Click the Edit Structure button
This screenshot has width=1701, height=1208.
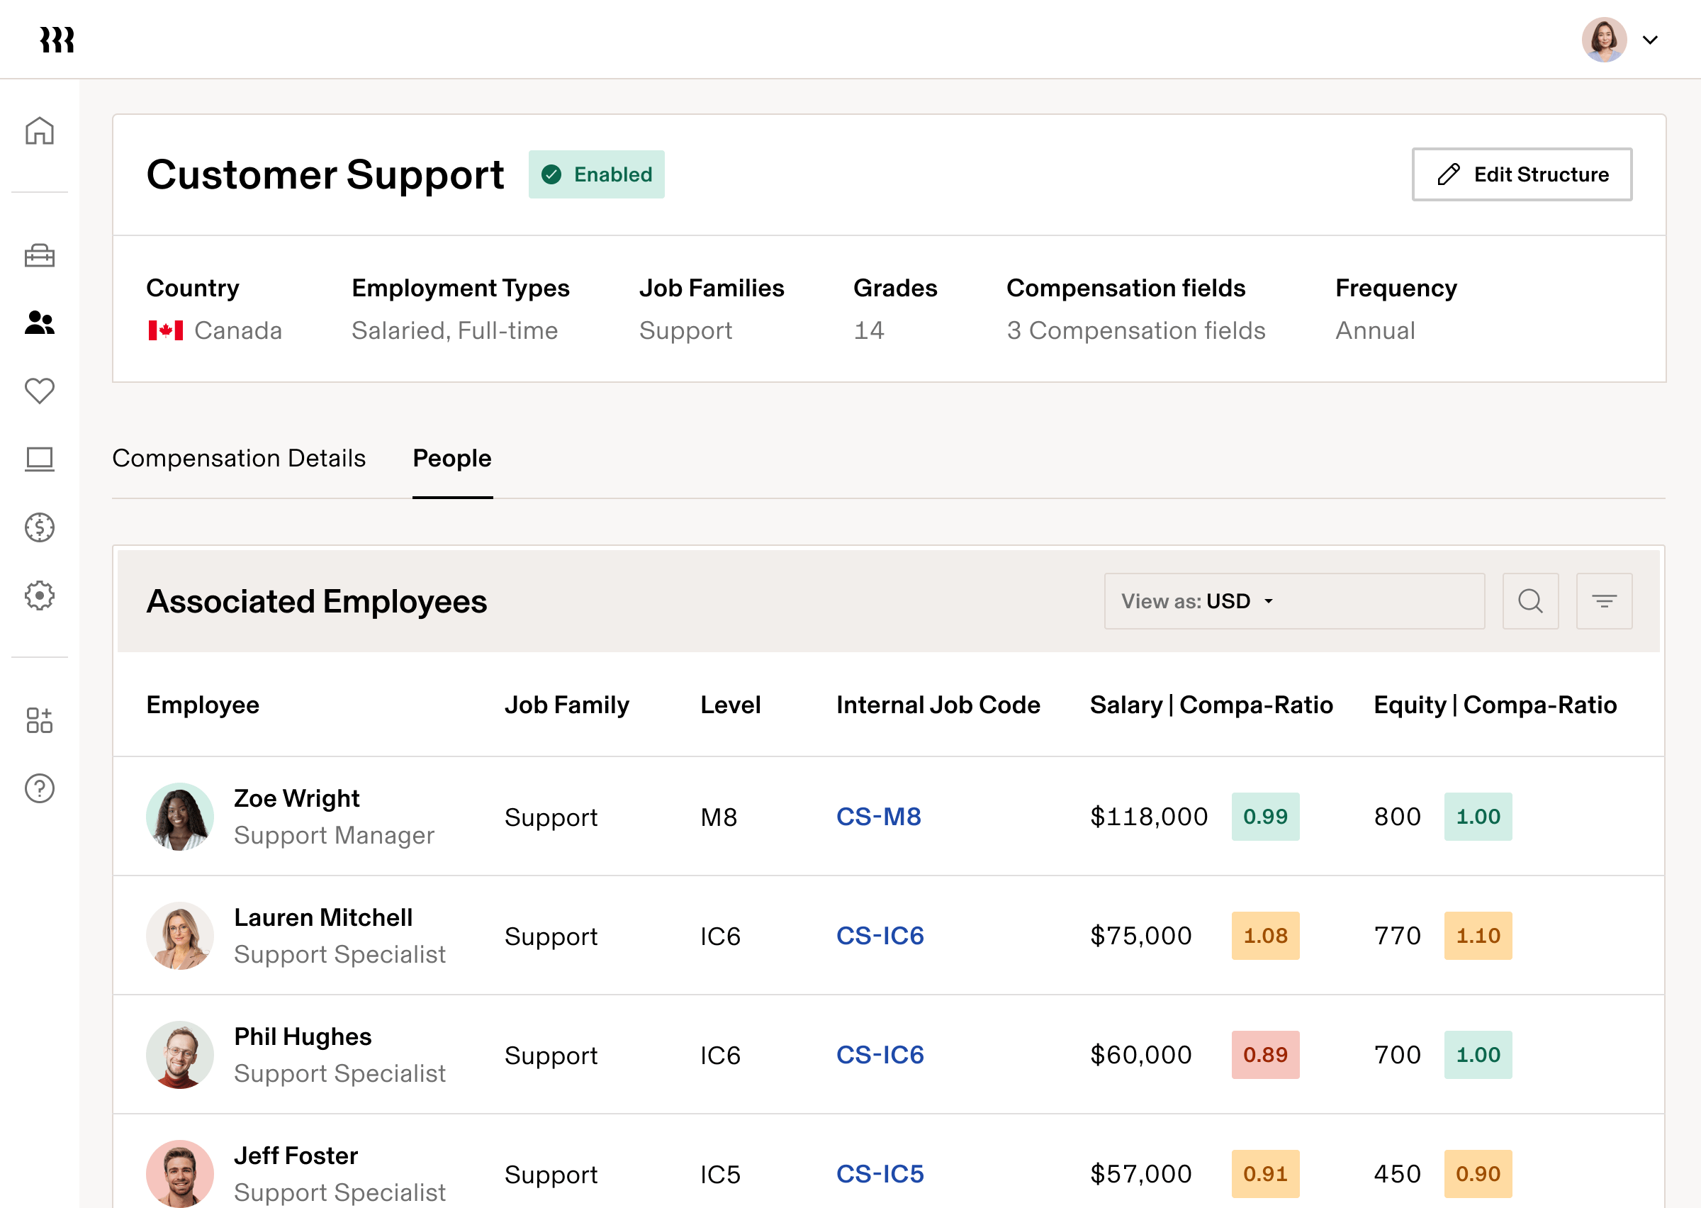pos(1521,174)
